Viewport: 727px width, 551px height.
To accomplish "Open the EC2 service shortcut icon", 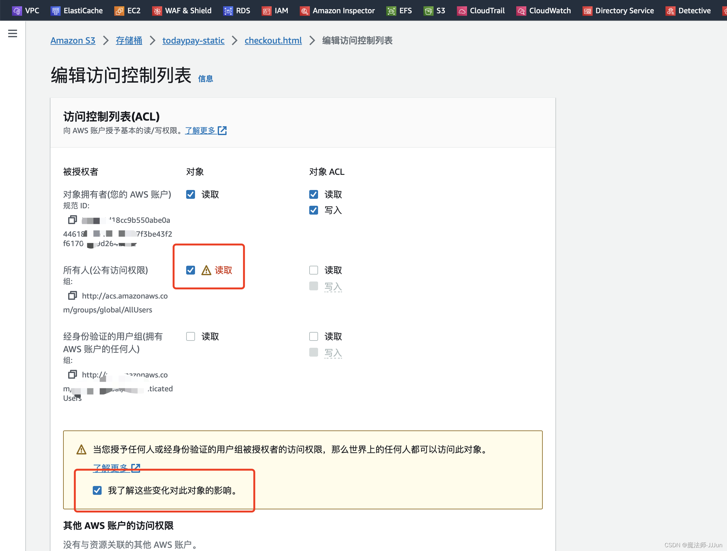I will [119, 11].
